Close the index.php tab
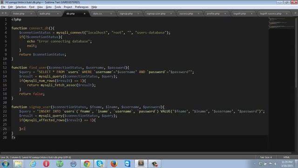 [x=31, y=14]
